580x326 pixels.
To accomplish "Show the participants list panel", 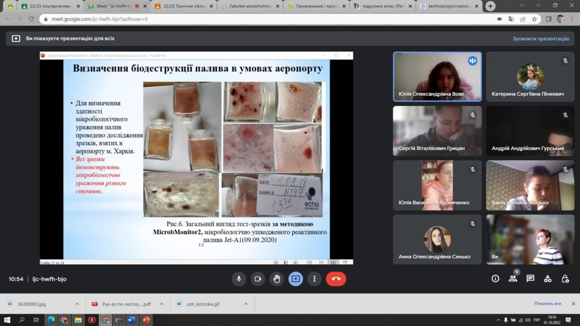I will 513,279.
